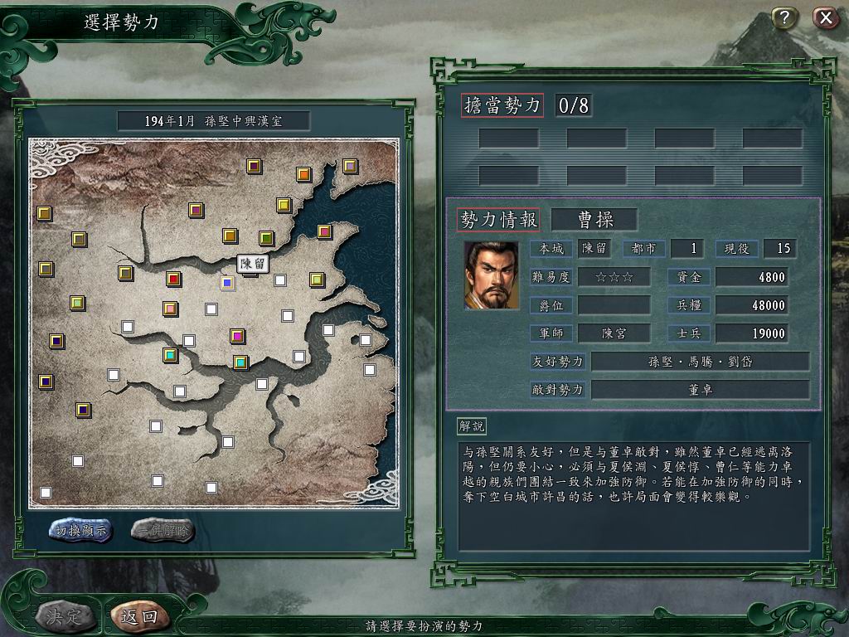Open help with the question mark icon
The width and height of the screenshot is (849, 637).
(x=784, y=18)
